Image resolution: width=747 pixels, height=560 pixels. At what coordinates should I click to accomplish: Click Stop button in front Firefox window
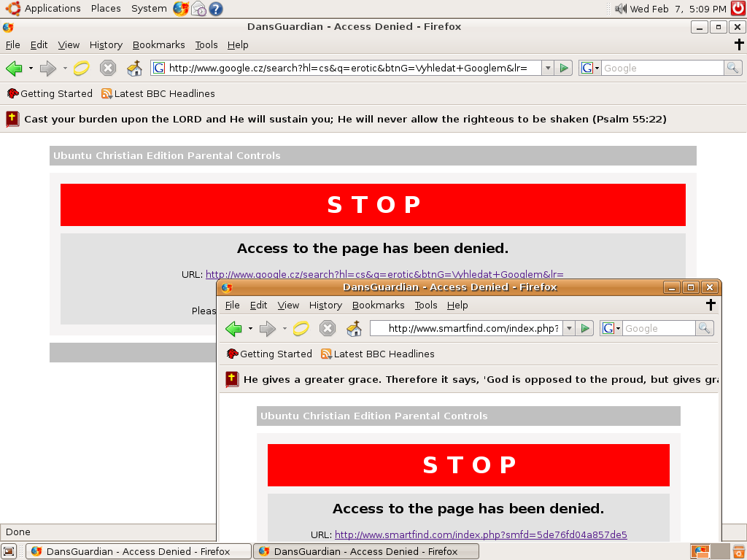pyautogui.click(x=328, y=328)
